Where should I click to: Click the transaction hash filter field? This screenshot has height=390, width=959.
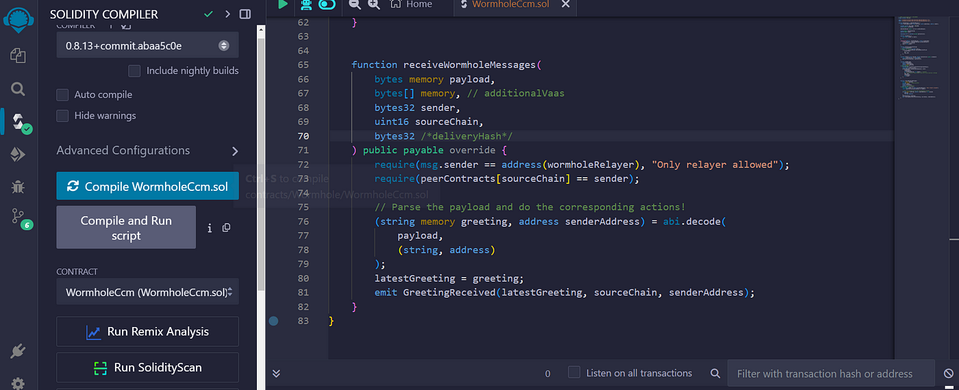point(831,374)
